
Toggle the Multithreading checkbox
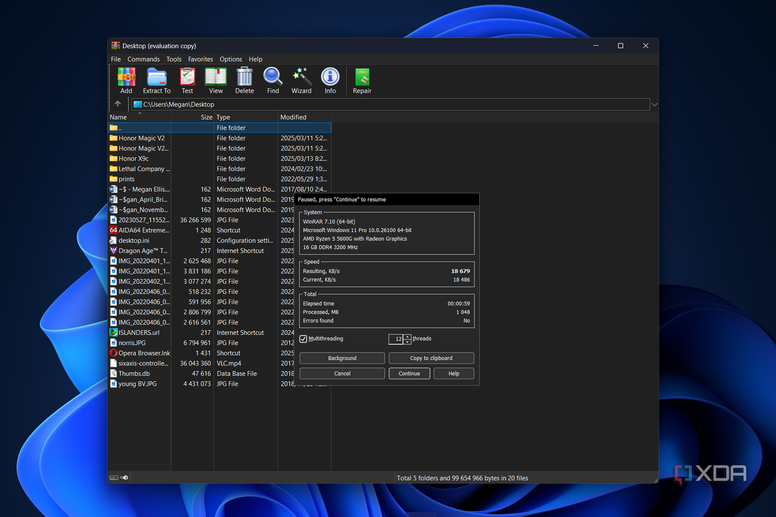(303, 338)
